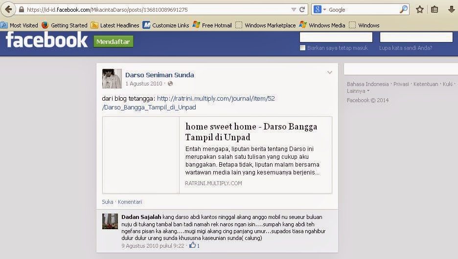Screen dimensions: 458x259
Task: Open Customize Links bookmark
Action: click(x=166, y=25)
